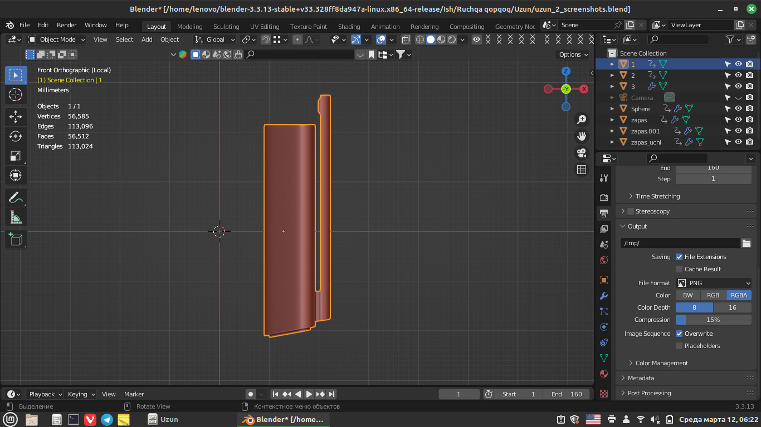Toggle viewport visibility of Sphere
Image resolution: width=761 pixels, height=427 pixels.
pos(739,108)
